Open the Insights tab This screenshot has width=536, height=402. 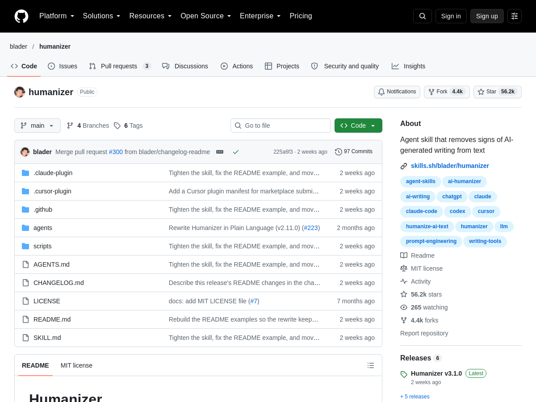(408, 66)
